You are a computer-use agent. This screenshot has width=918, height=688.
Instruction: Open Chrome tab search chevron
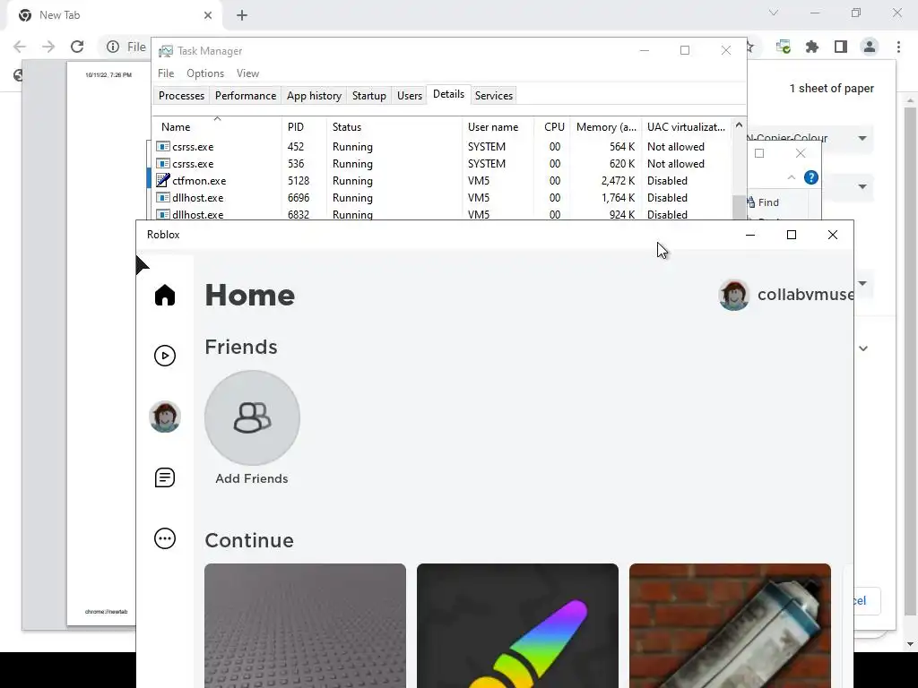(x=774, y=13)
